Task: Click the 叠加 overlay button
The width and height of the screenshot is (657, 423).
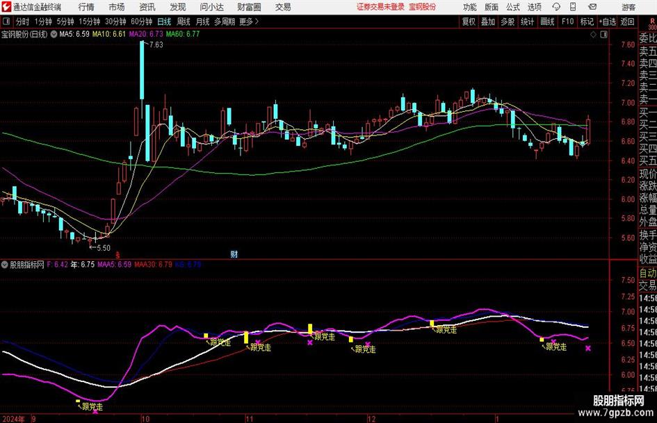Action: point(488,22)
